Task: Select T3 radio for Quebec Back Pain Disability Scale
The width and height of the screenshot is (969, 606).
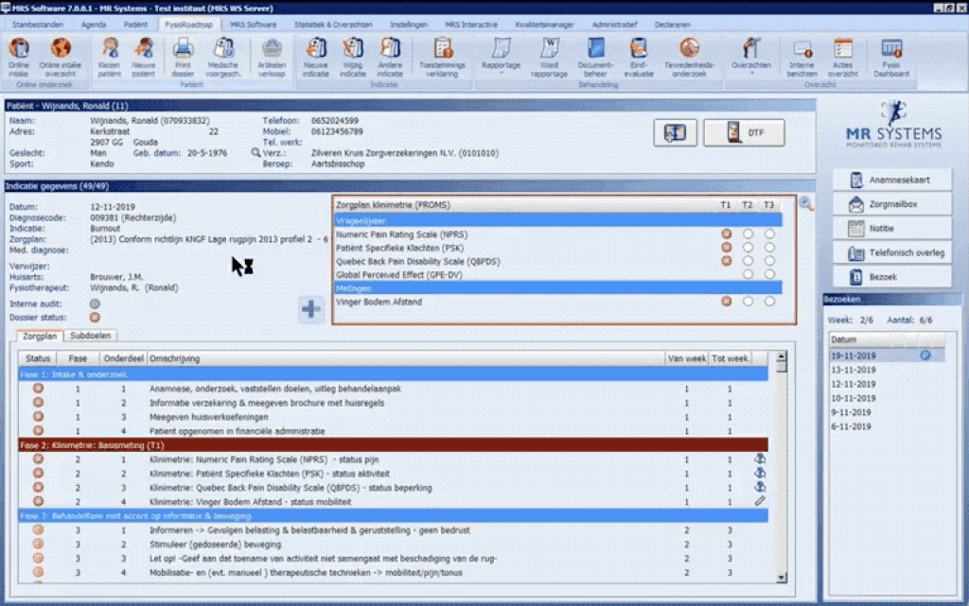Action: click(x=769, y=261)
